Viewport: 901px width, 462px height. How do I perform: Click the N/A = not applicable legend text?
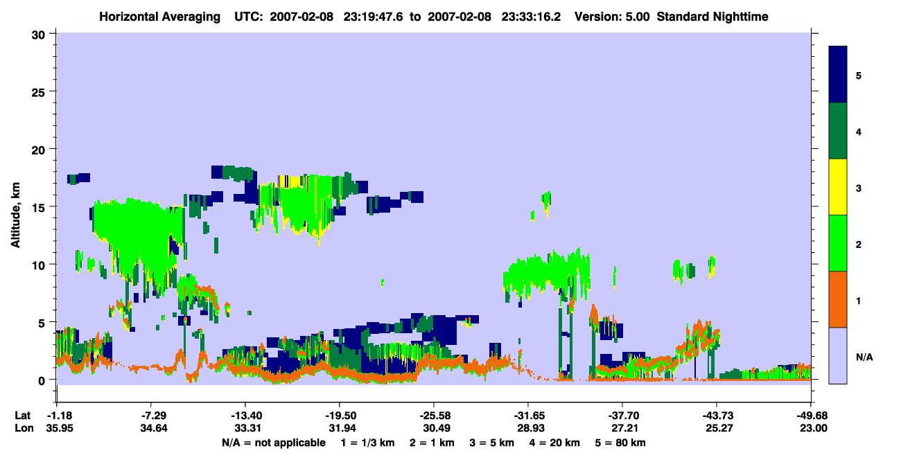(x=273, y=443)
